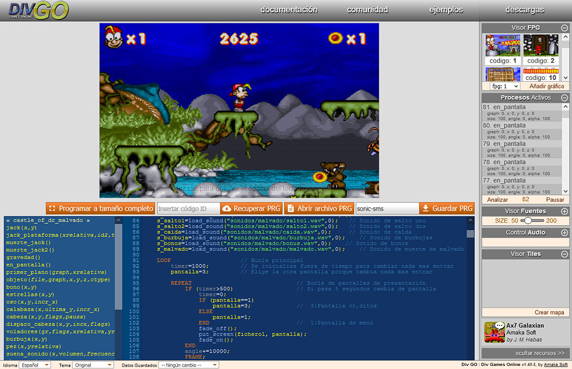Select gravedad() process entry
The width and height of the screenshot is (572, 369).
pos(23,258)
